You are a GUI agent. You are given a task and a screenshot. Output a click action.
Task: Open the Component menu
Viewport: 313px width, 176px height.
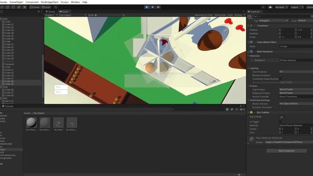32,2
